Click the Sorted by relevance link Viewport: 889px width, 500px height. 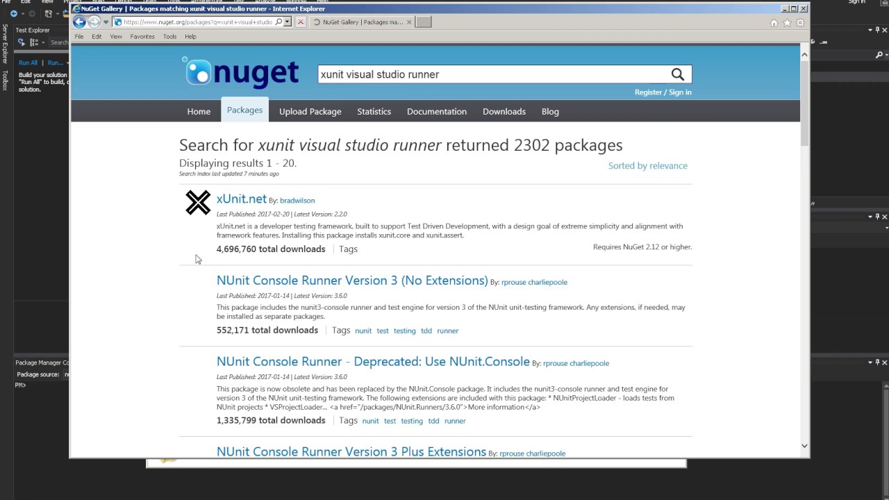click(x=648, y=165)
